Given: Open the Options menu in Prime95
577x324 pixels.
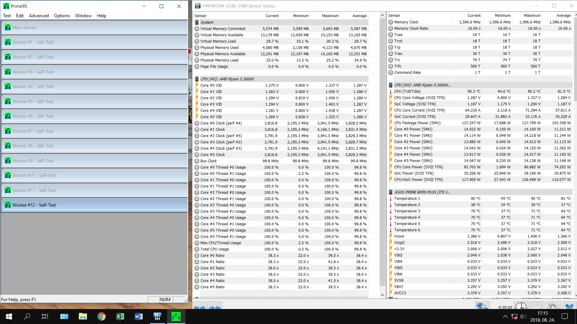Looking at the screenshot, I should point(62,16).
